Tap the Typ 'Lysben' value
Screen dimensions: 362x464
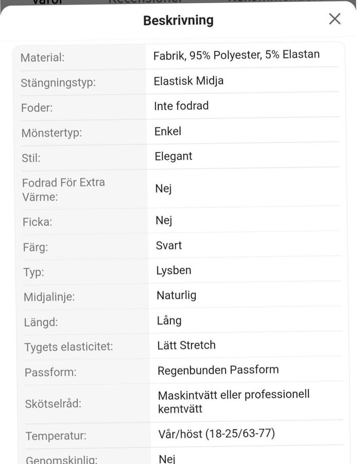tap(174, 271)
